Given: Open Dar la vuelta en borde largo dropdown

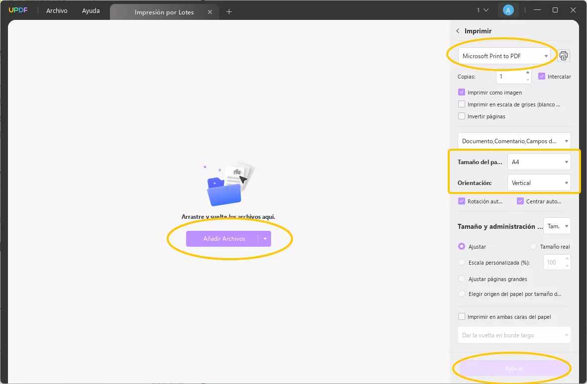Looking at the screenshot, I should click(x=514, y=335).
